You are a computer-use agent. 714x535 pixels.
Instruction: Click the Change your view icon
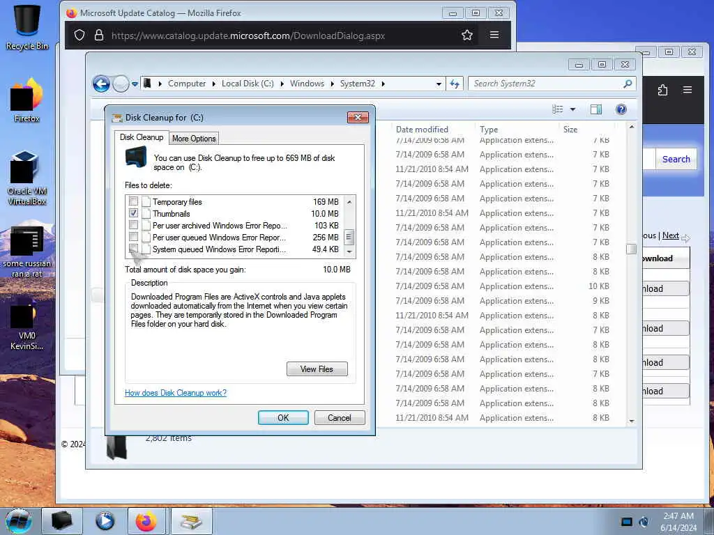tap(557, 109)
